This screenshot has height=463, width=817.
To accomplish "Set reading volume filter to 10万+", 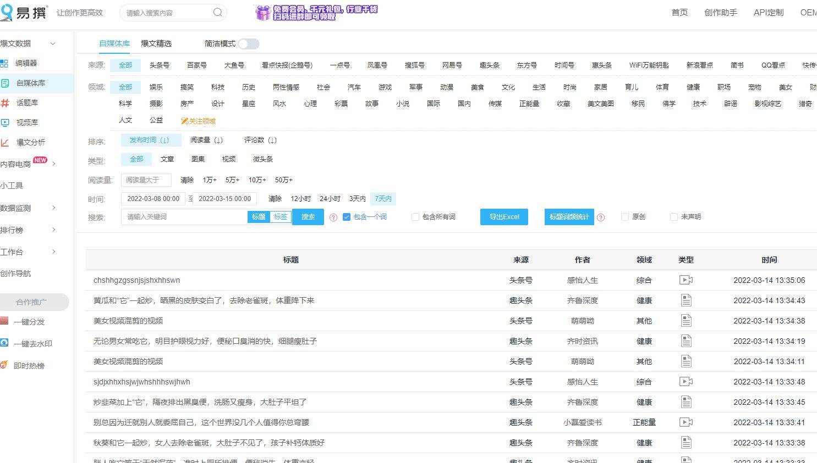I will [x=257, y=180].
